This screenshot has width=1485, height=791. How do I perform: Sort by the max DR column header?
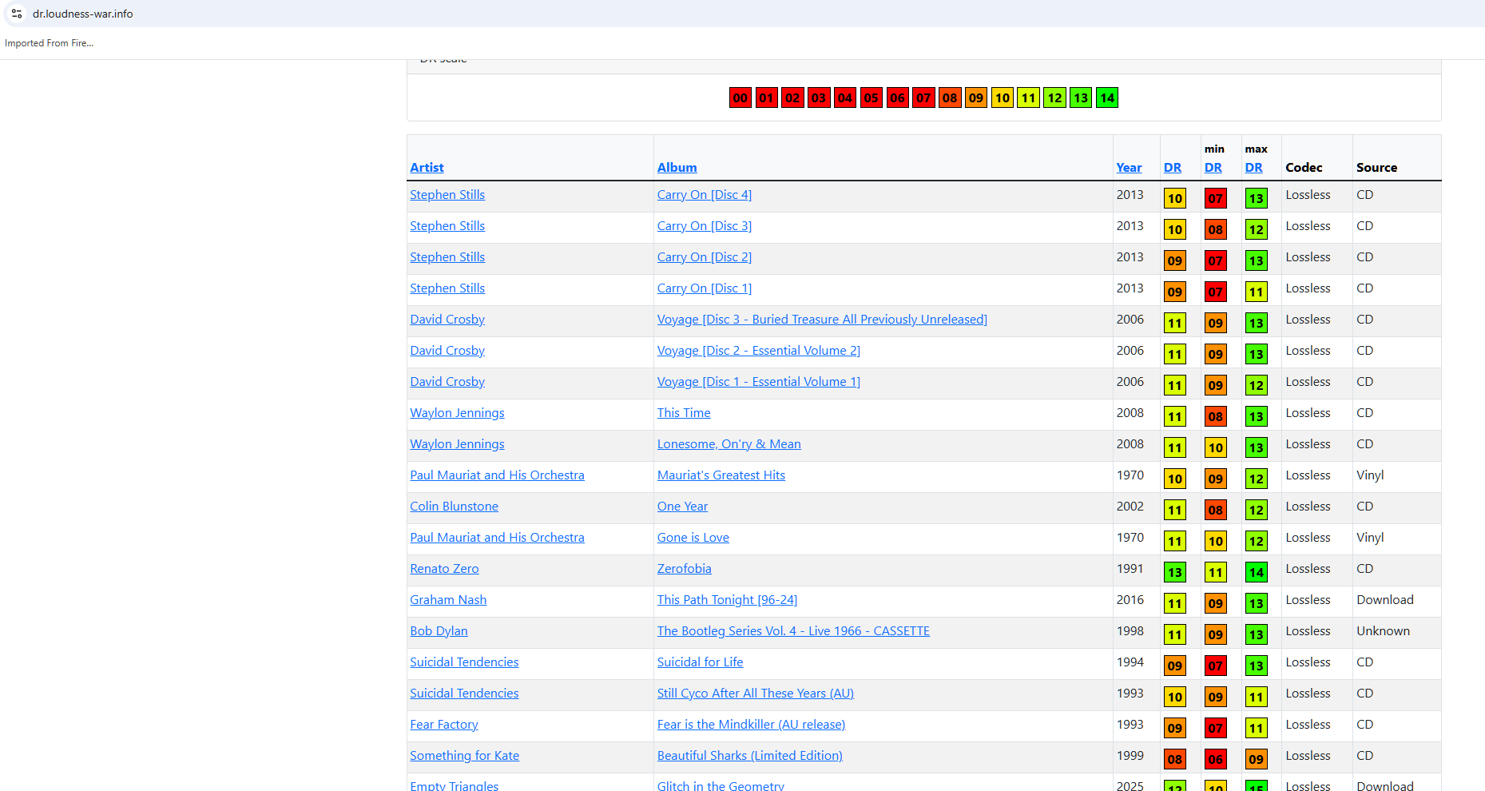[1253, 168]
